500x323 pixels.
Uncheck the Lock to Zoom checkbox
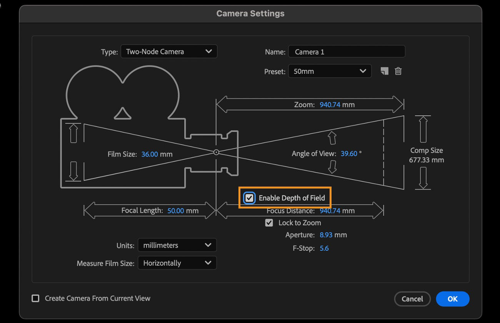(x=269, y=223)
